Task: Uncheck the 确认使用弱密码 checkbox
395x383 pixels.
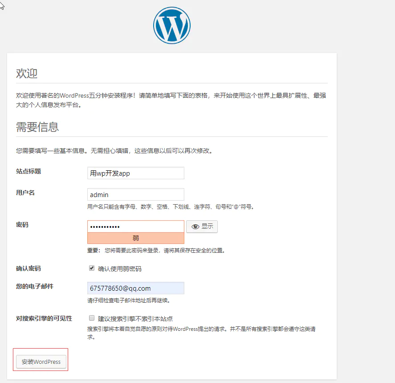Action: click(92, 268)
